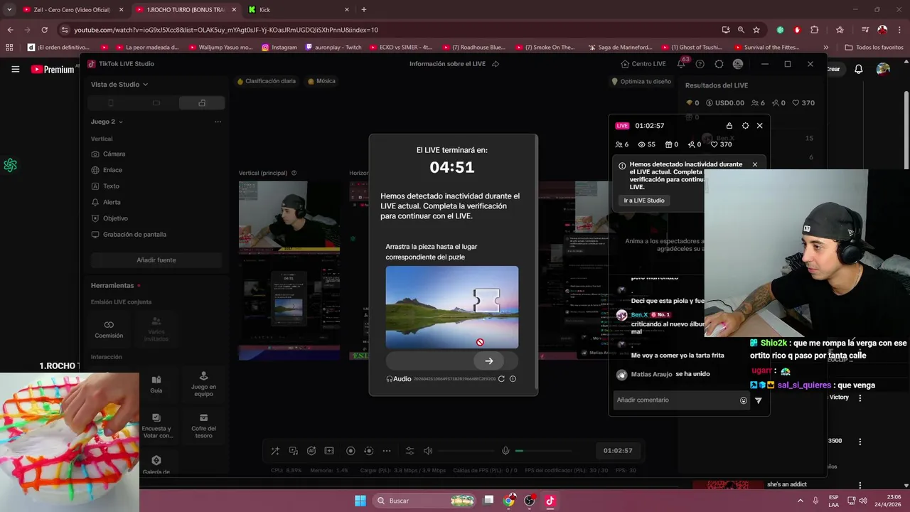910x512 pixels.
Task: Switch to the Kick browser tab
Action: click(299, 10)
